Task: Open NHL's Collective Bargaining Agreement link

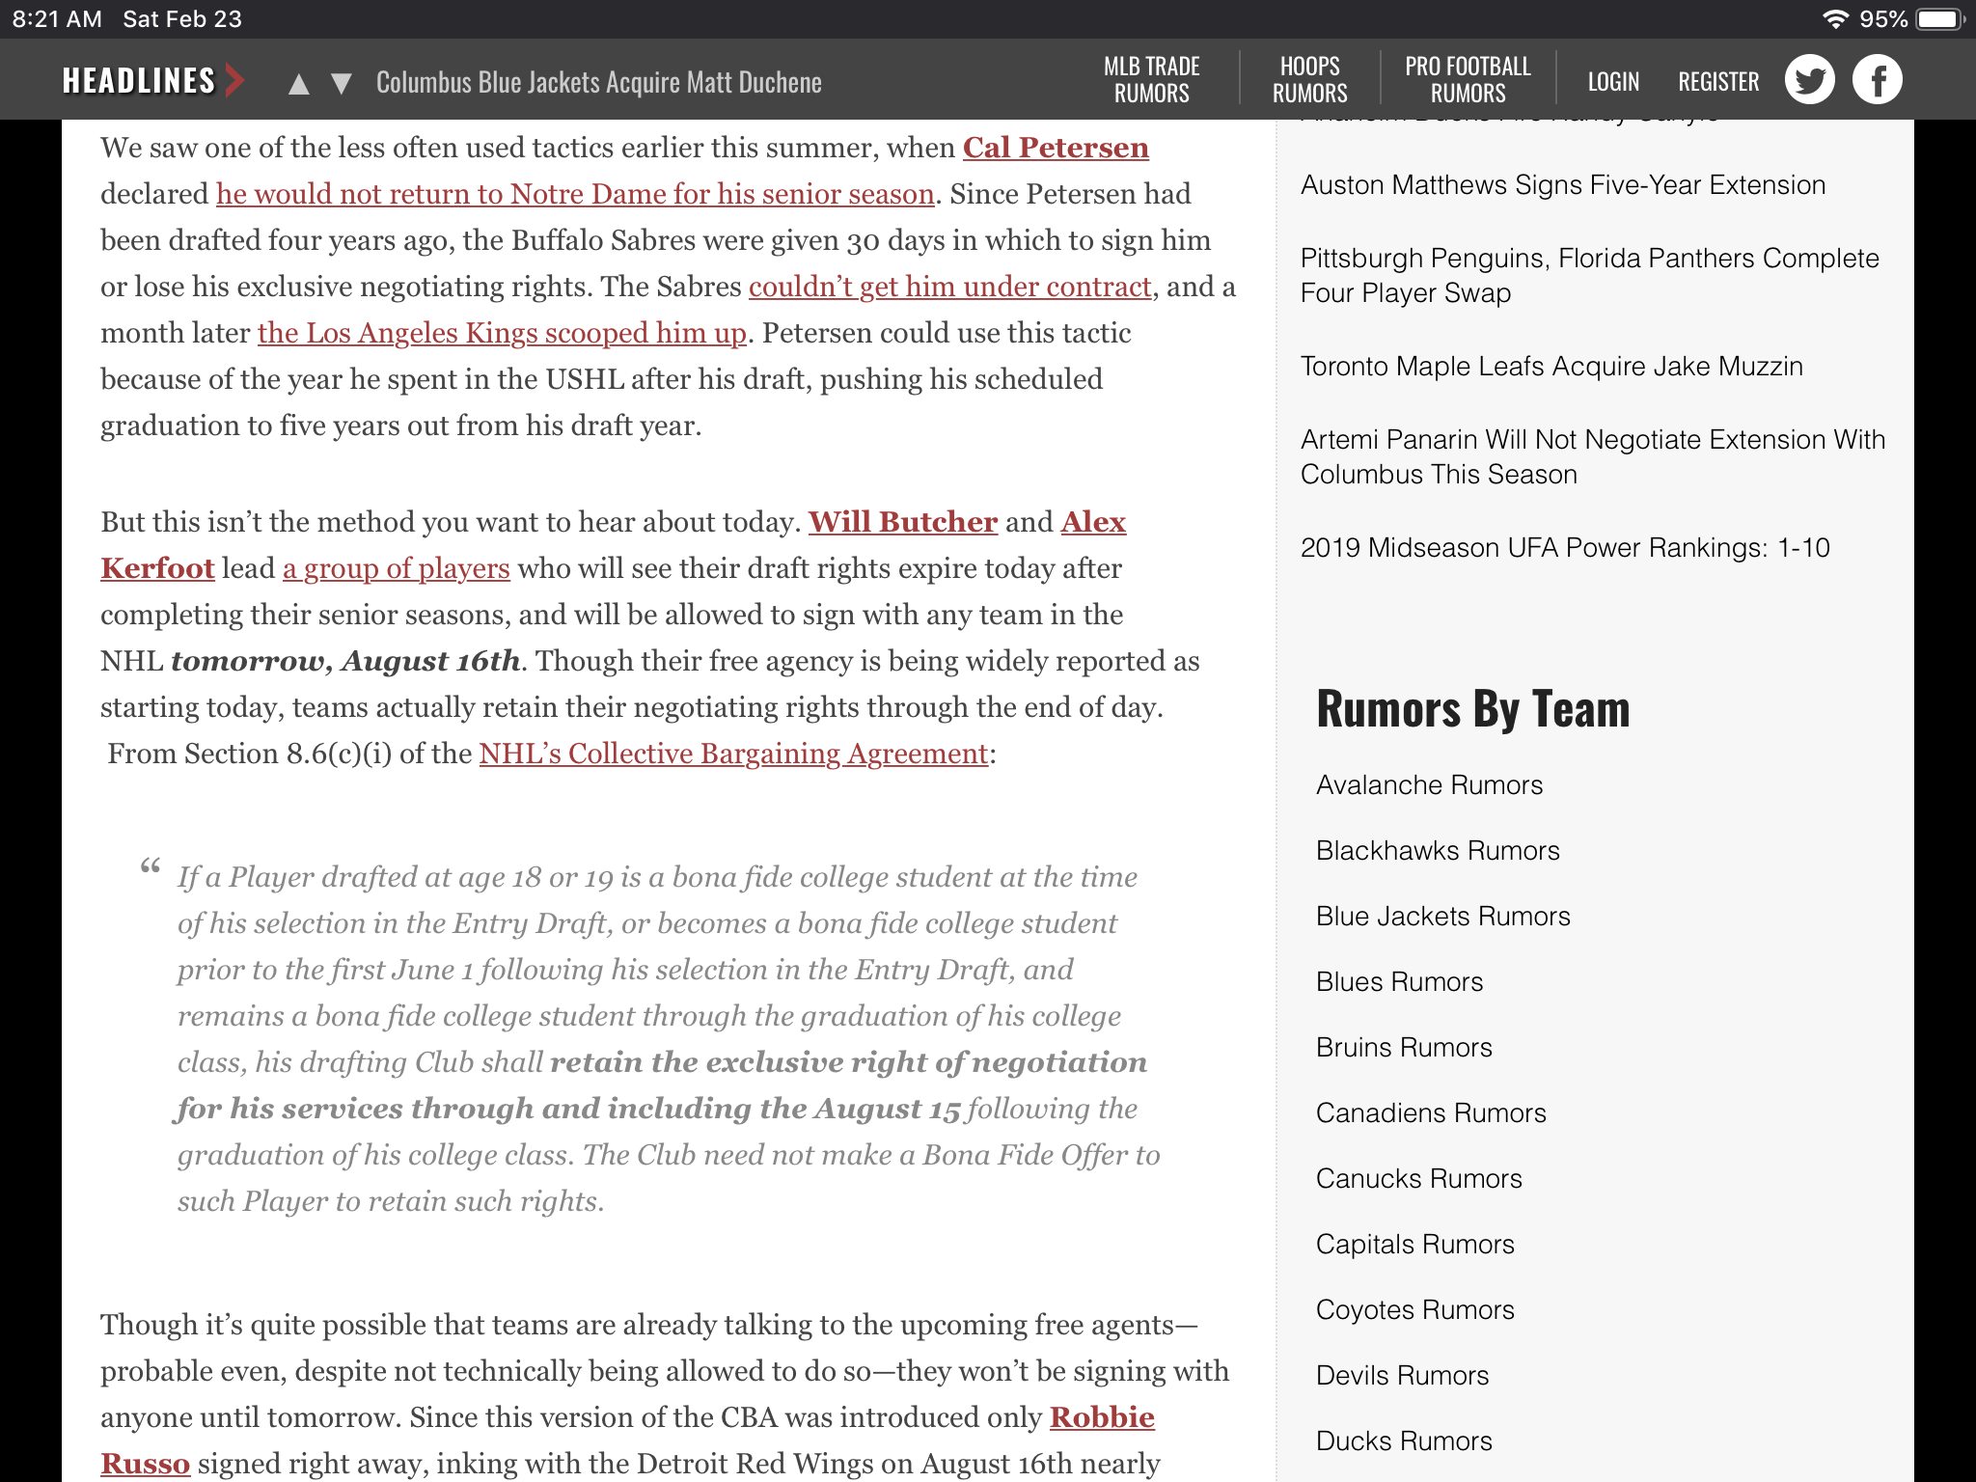Action: [733, 754]
